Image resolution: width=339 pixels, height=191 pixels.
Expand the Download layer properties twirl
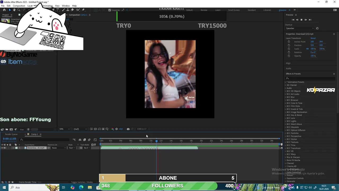14,148
